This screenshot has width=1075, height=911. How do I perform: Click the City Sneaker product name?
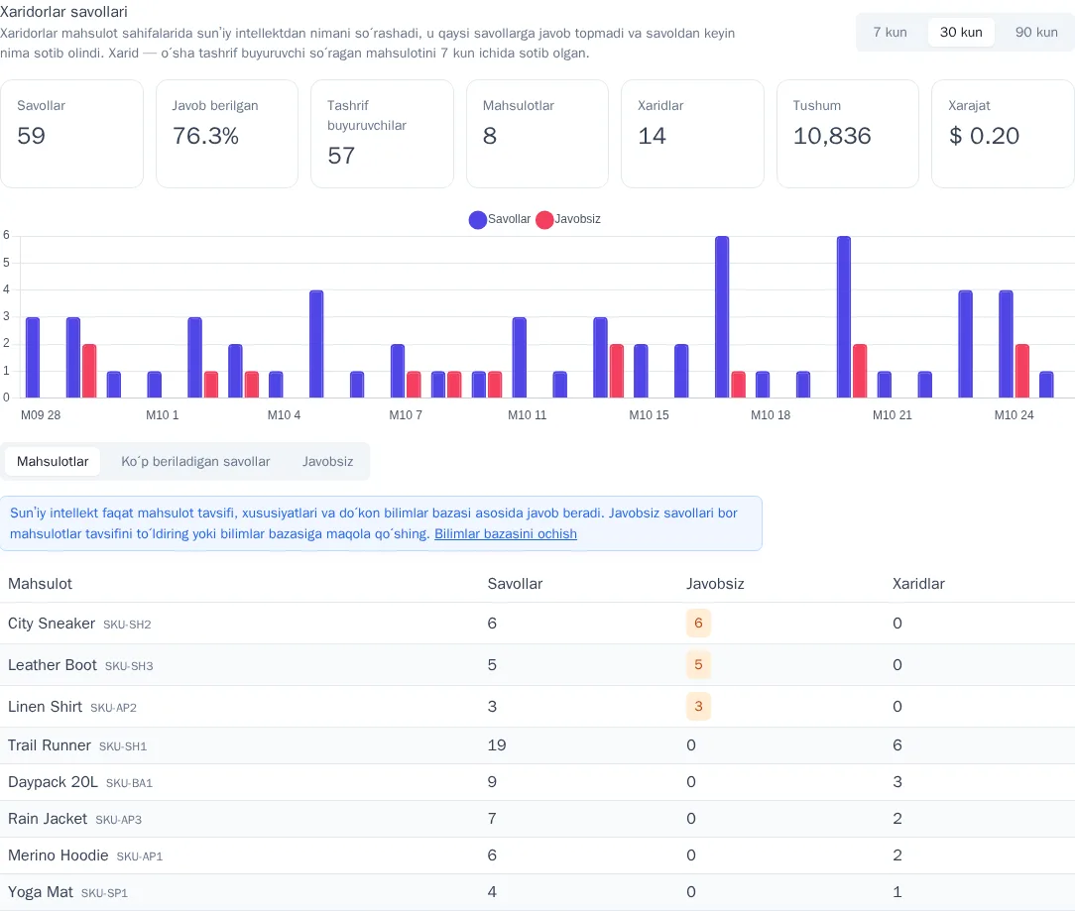pos(52,624)
